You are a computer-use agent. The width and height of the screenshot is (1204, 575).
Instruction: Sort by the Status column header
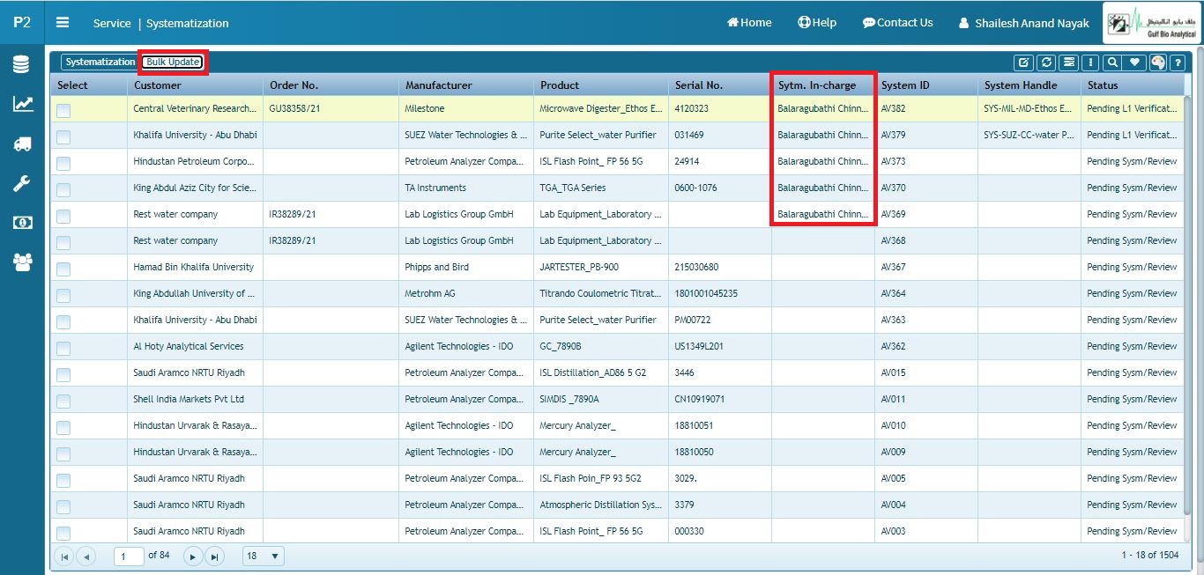(1133, 85)
